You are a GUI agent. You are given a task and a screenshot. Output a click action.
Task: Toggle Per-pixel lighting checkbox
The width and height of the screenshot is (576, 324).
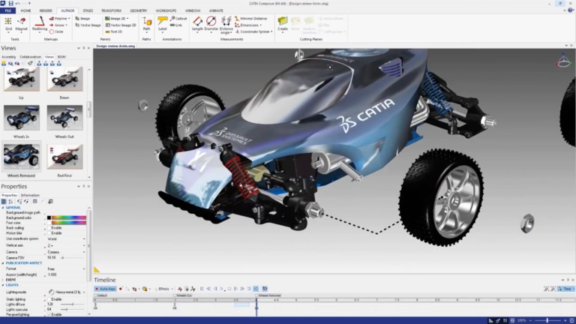point(49,315)
